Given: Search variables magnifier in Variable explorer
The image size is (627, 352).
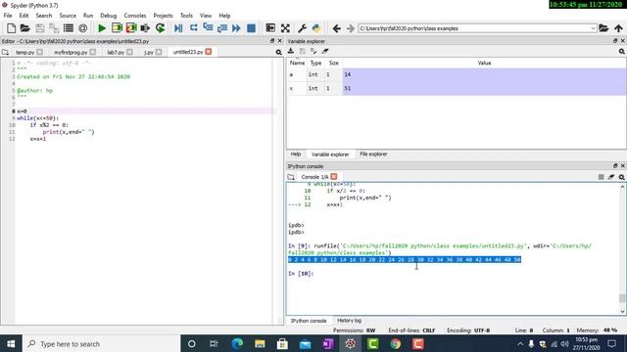Looking at the screenshot, I should (x=621, y=52).
